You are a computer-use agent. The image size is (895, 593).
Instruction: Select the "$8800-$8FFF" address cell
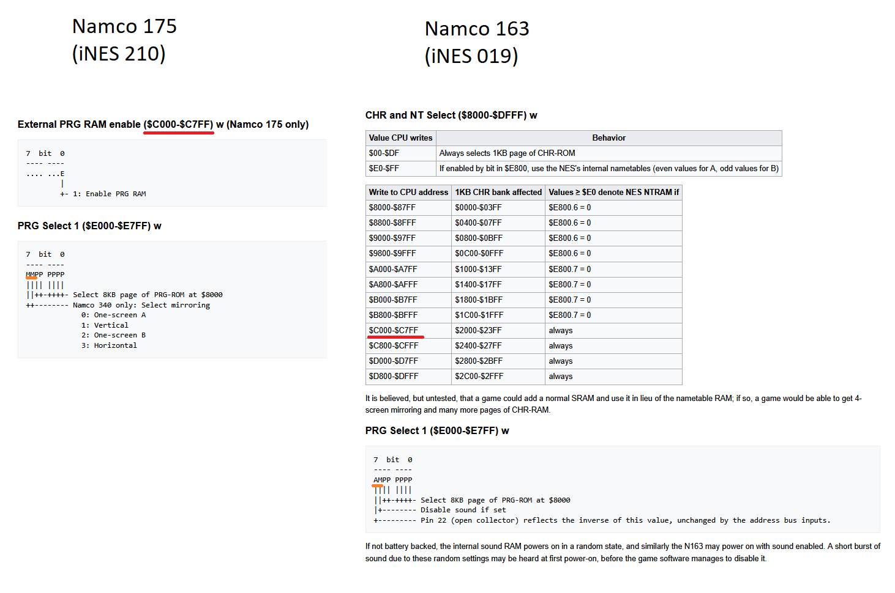pos(408,223)
